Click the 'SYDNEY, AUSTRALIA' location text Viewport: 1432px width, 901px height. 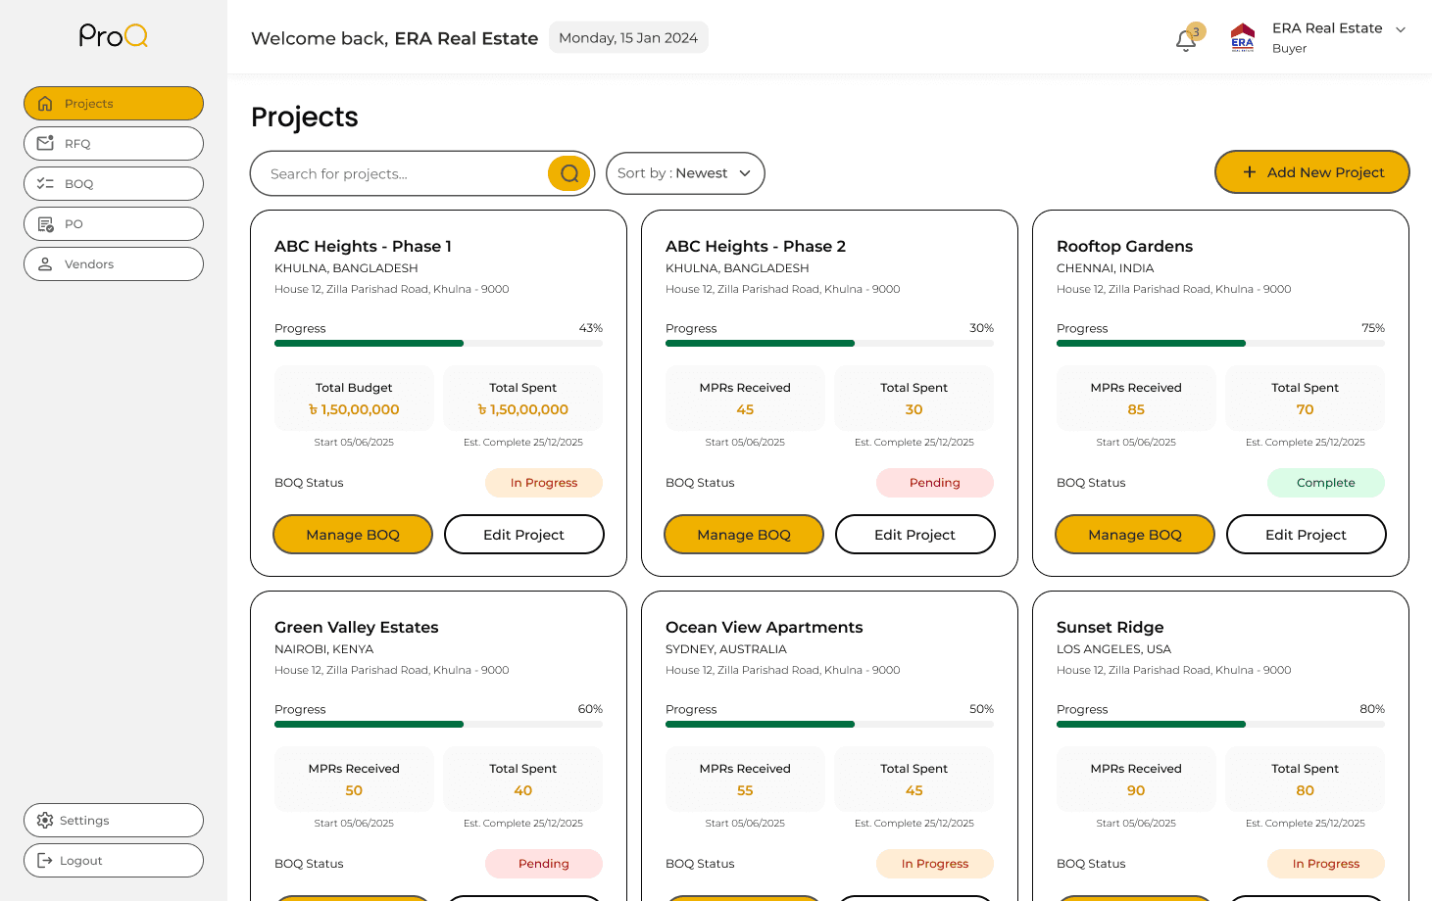click(x=726, y=649)
